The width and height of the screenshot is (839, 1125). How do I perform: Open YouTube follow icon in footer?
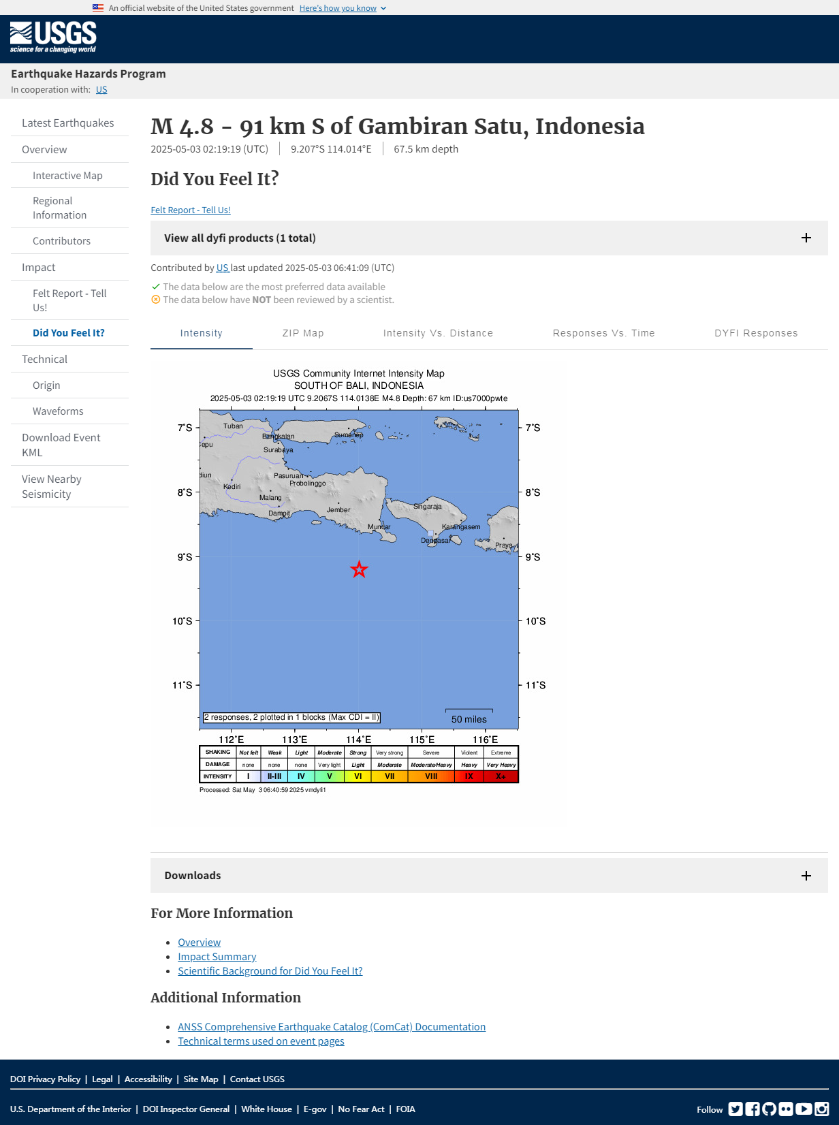point(804,1109)
